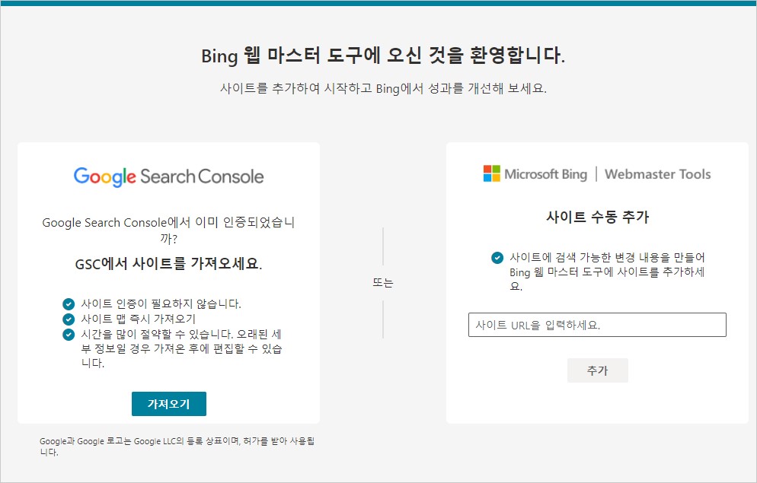Click the Microsoft four-color logo icon

[x=491, y=173]
